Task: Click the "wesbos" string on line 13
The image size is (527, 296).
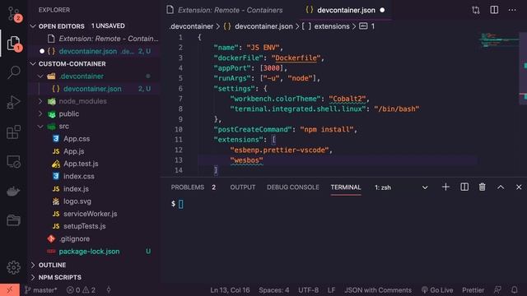Action: [246, 160]
